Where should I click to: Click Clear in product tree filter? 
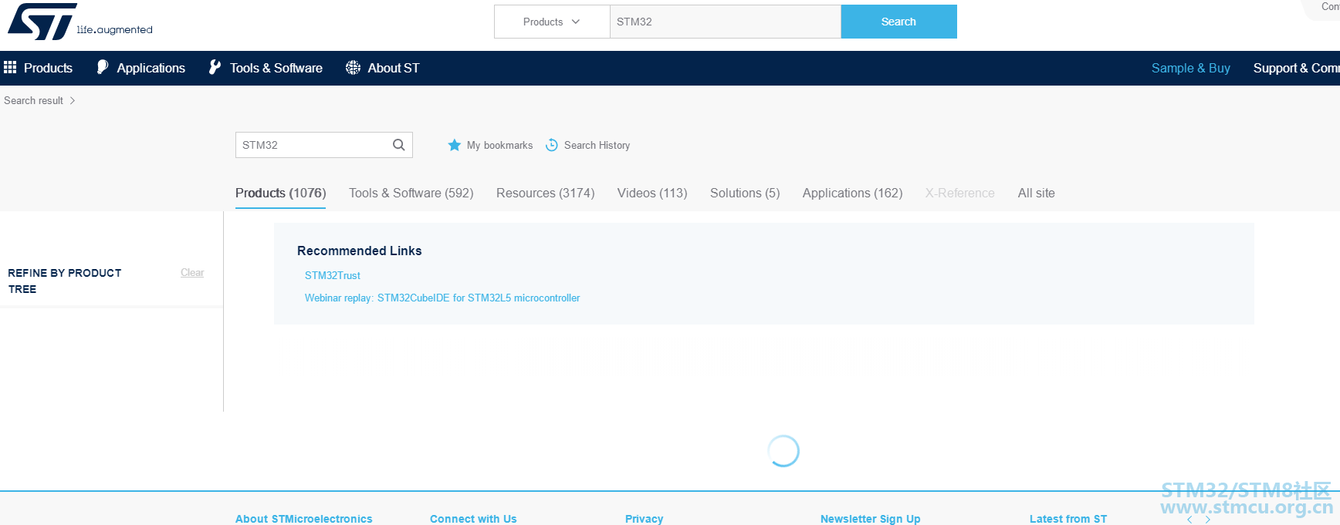[192, 272]
